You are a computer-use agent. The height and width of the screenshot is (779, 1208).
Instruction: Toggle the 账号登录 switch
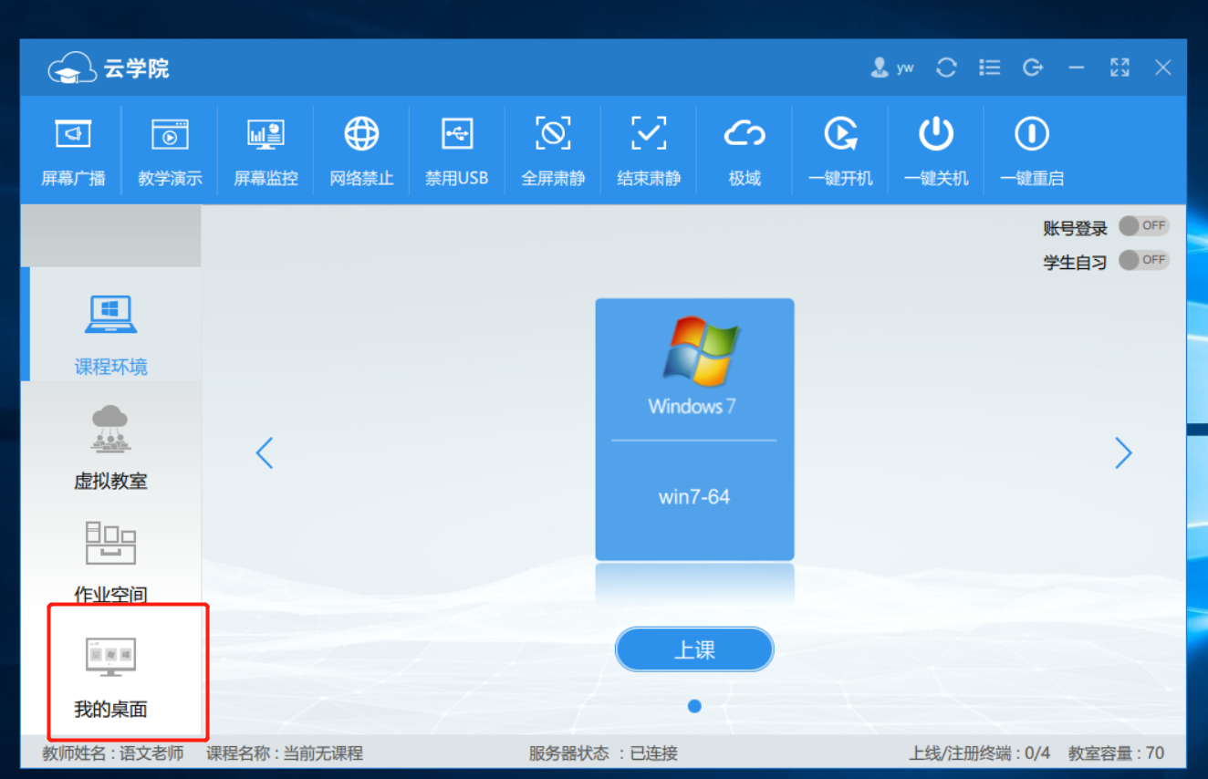coord(1144,226)
